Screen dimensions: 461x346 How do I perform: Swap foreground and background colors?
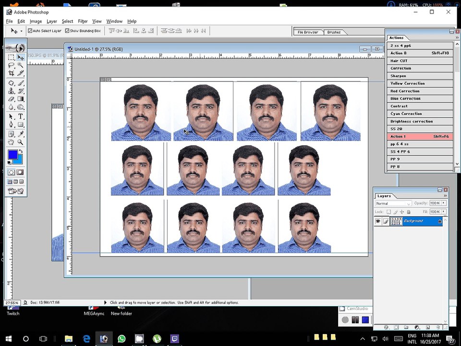pos(21,151)
